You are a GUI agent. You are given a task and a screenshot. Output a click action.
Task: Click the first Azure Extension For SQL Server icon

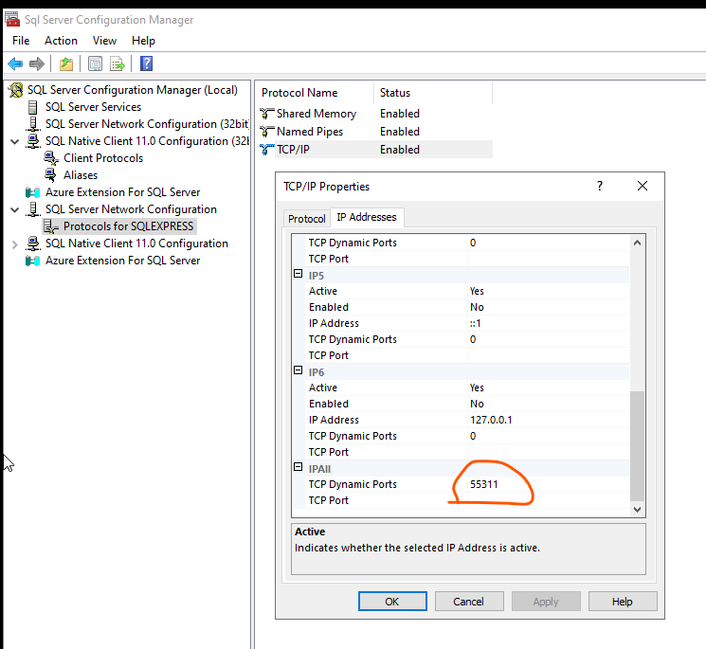coord(33,192)
